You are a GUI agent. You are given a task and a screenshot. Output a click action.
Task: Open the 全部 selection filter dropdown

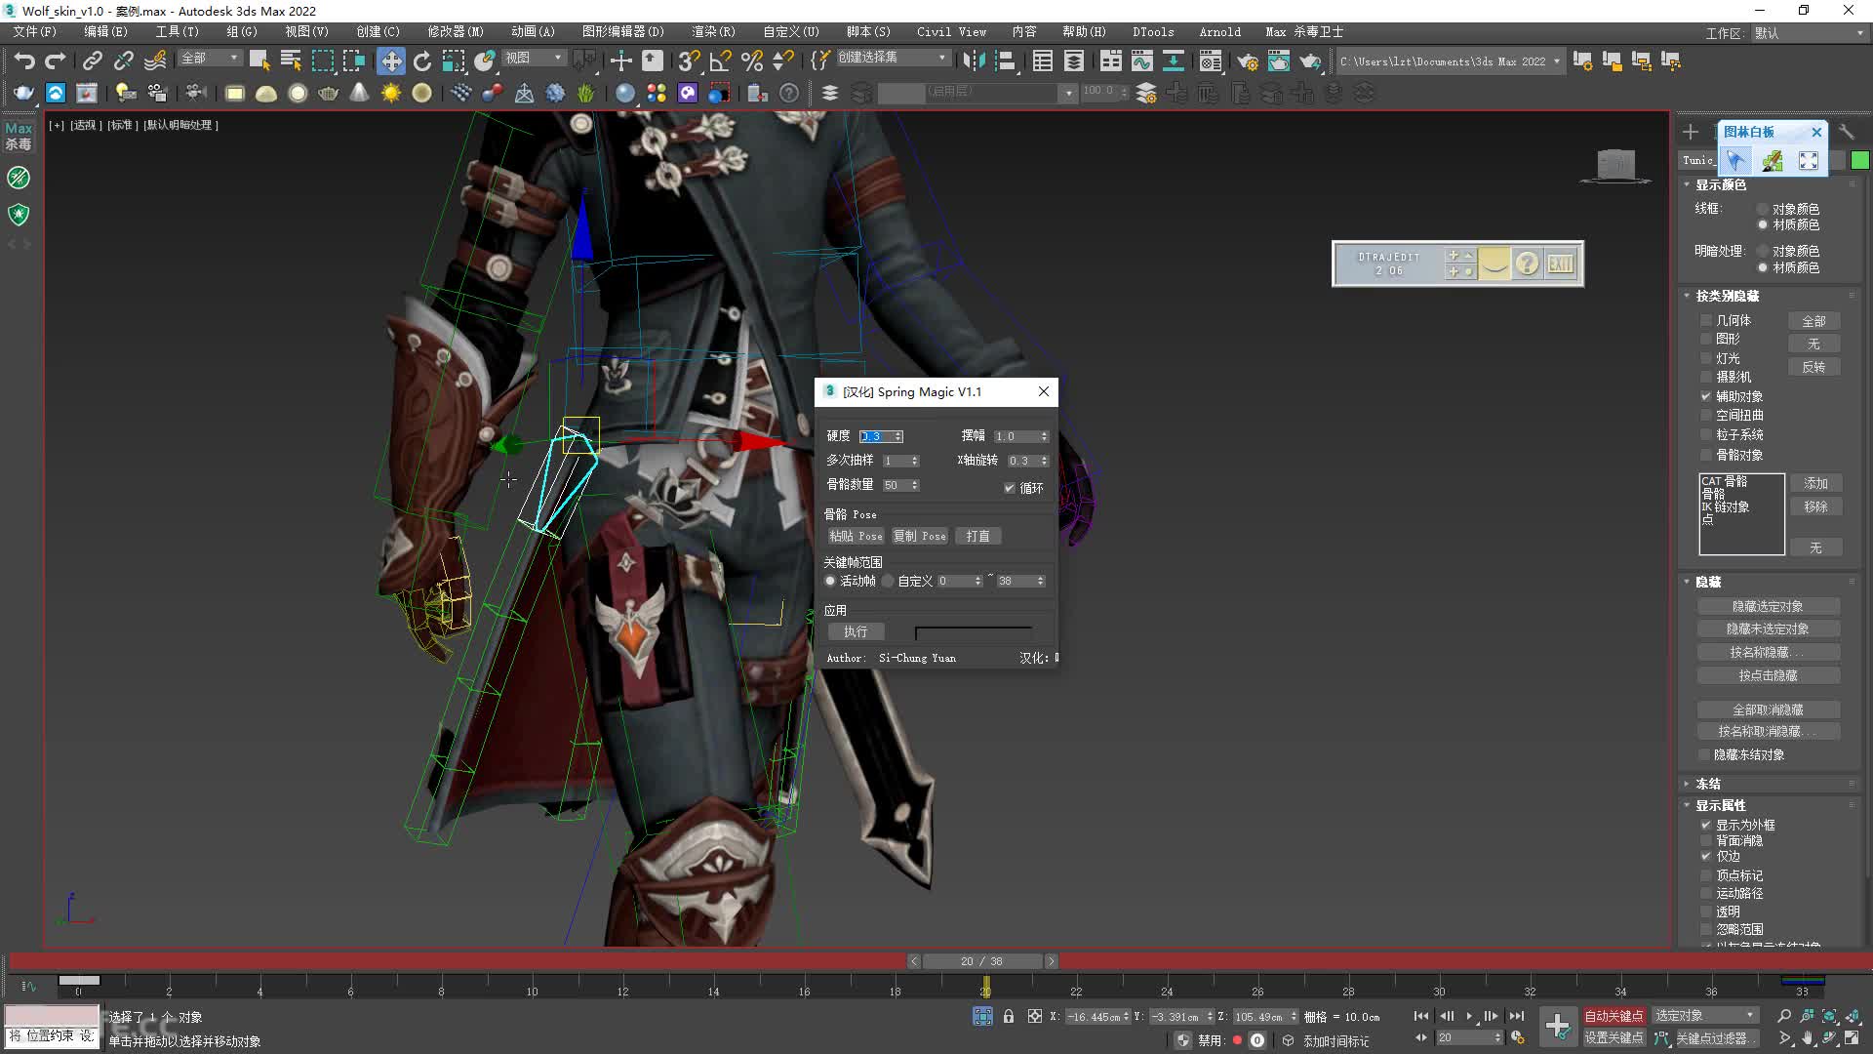210,59
